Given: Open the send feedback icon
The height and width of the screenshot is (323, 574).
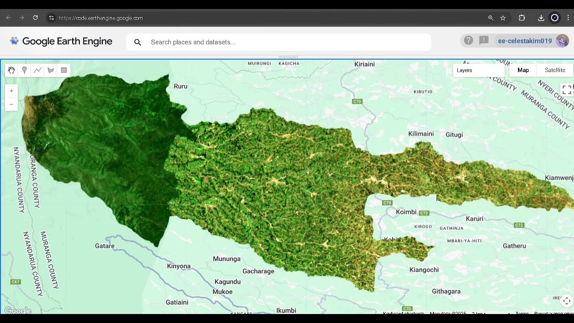Looking at the screenshot, I should (x=483, y=40).
